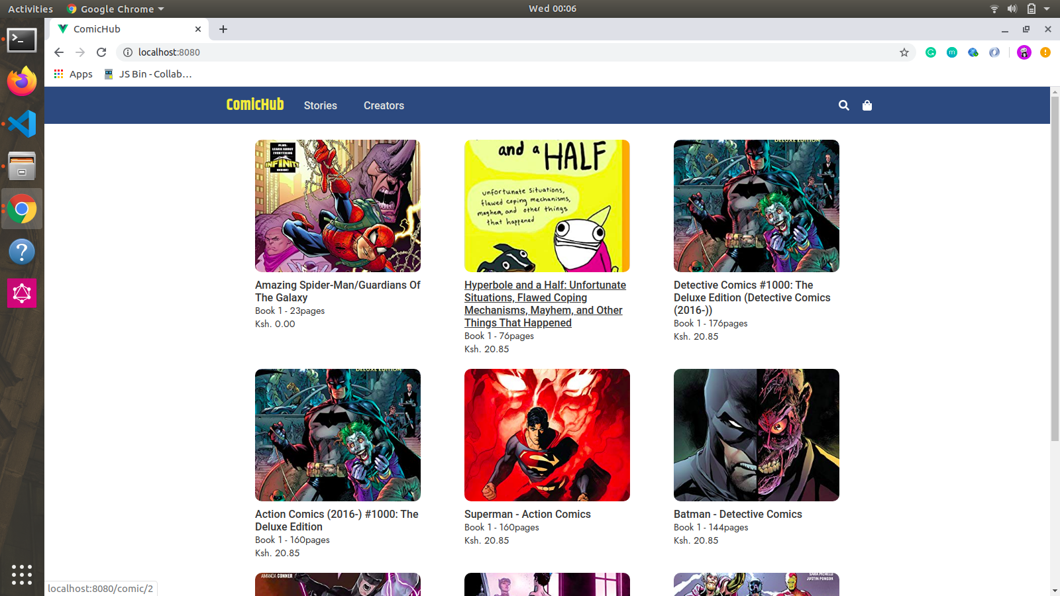The height and width of the screenshot is (596, 1060).
Task: Click the globe-shaped extension icon
Action: click(x=973, y=52)
